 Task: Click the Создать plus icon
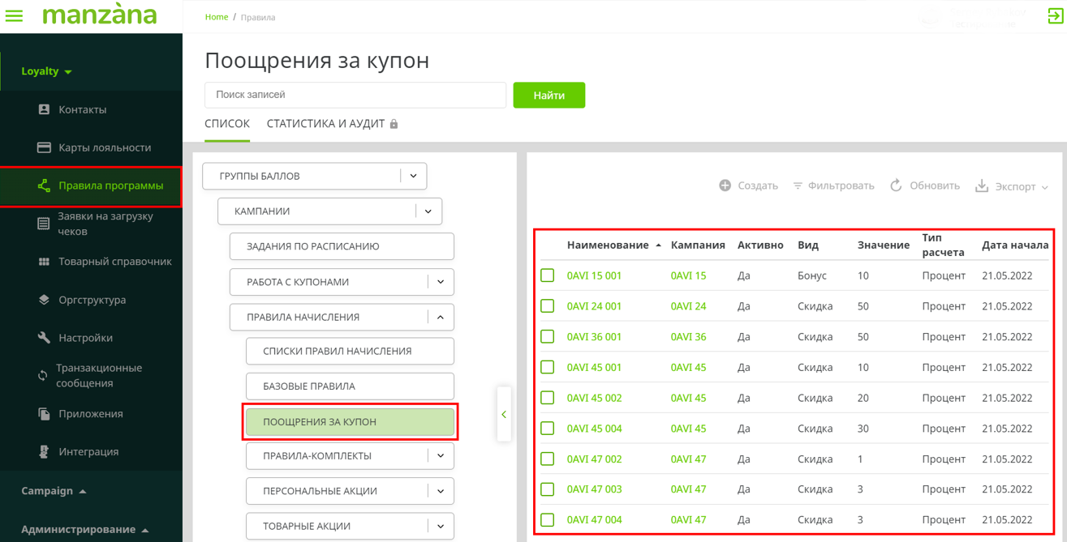[x=725, y=186]
